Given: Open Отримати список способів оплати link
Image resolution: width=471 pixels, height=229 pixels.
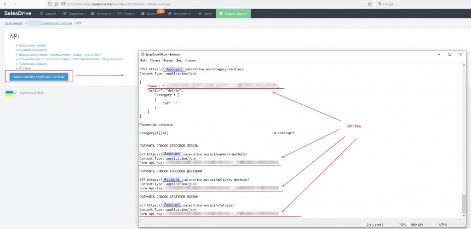Looking at the screenshot, I should [x=70, y=59].
